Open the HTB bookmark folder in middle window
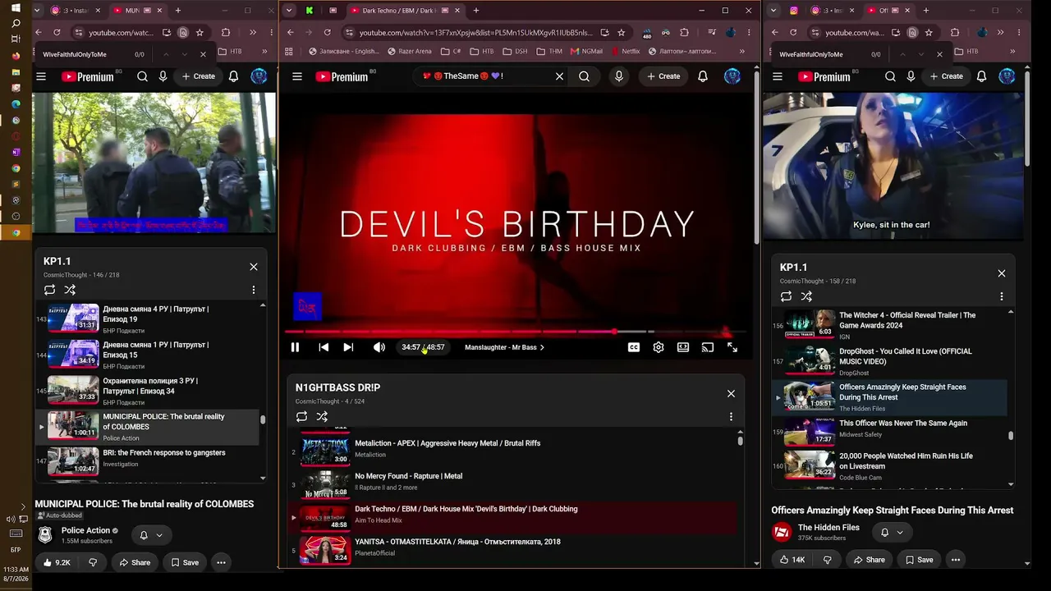The width and height of the screenshot is (1051, 591). click(x=482, y=51)
